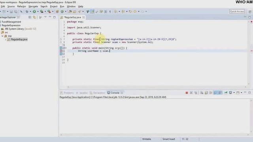
Task: Open the Window menu
Action: point(71,6)
